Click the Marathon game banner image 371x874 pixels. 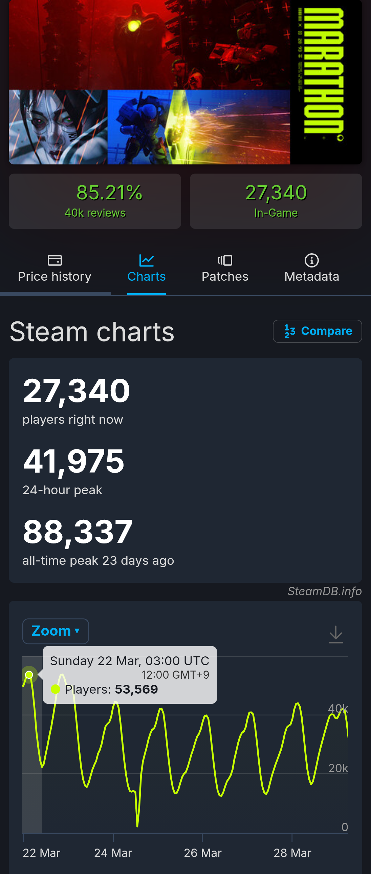(185, 82)
